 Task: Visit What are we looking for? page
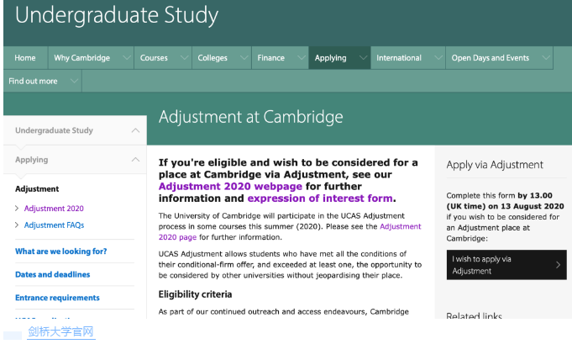click(60, 251)
